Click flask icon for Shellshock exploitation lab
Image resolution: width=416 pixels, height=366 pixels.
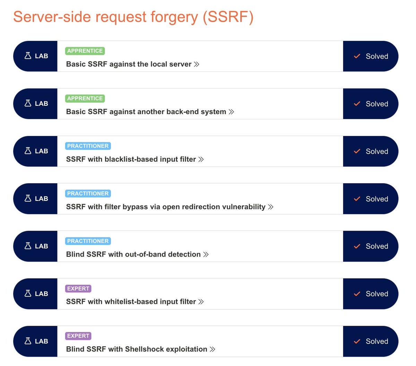pyautogui.click(x=28, y=341)
